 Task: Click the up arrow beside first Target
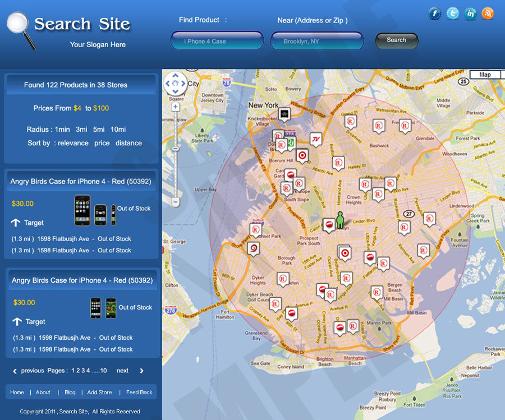pos(16,223)
